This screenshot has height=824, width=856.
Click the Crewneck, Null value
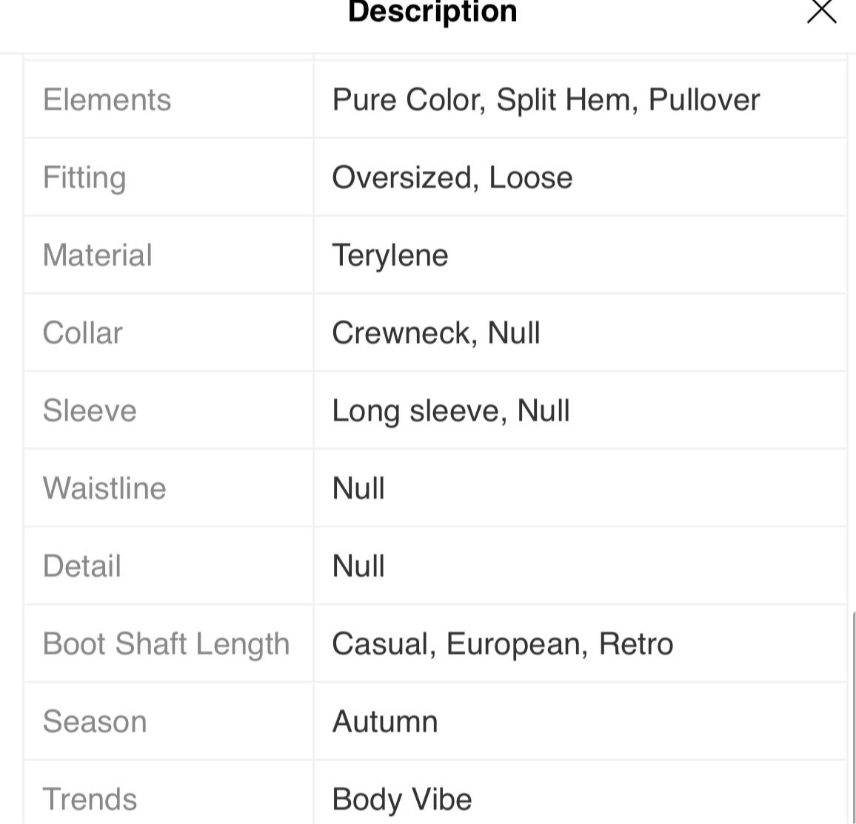coord(435,333)
